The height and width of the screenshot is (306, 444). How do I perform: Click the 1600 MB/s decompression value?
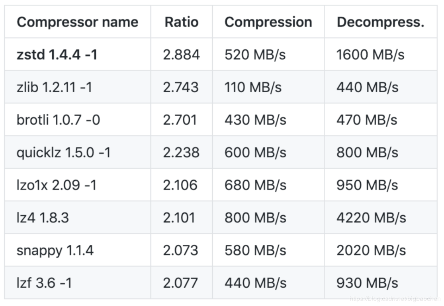(370, 55)
